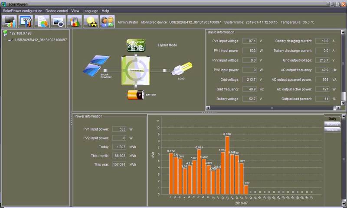Viewport: 347px width, 208px height.
Task: Click the AC output active power field 427
Action: click(x=322, y=90)
